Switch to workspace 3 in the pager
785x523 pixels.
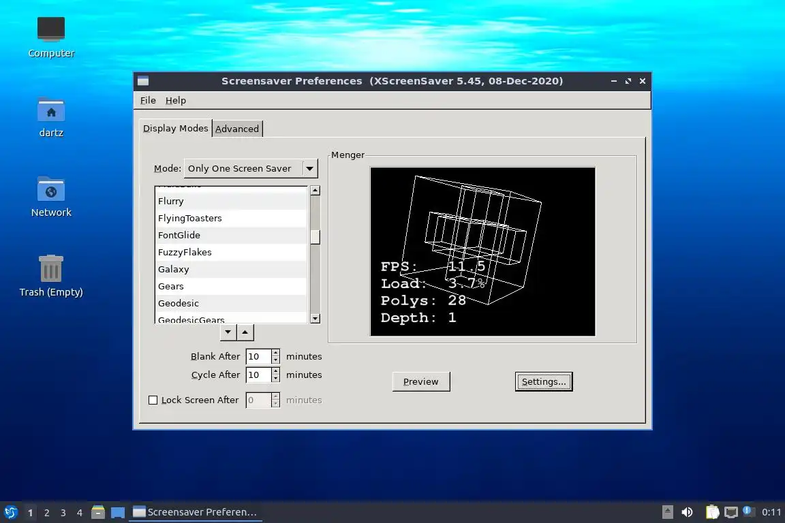(x=63, y=513)
